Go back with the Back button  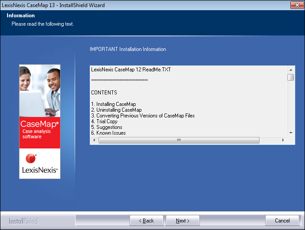point(146,221)
